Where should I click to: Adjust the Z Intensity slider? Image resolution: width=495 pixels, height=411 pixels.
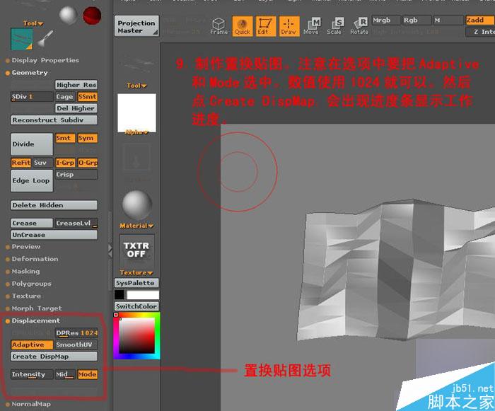(480, 32)
